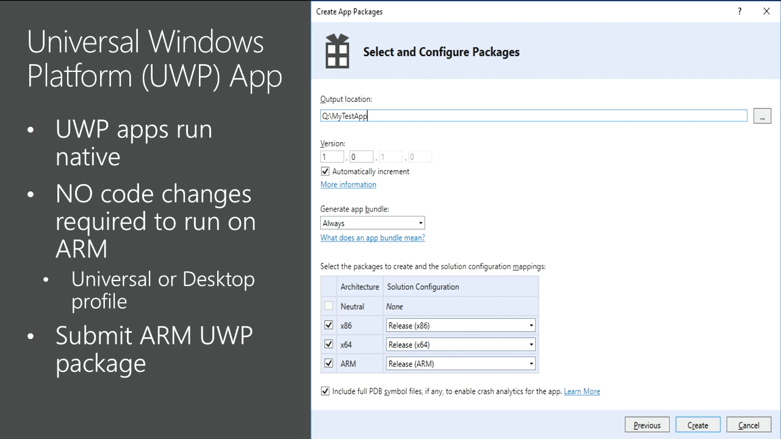Open the dialog's Help question mark icon
Viewport: 781px width, 439px height.
pos(739,11)
